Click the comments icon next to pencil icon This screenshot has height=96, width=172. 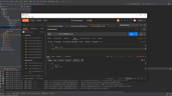click(145, 29)
